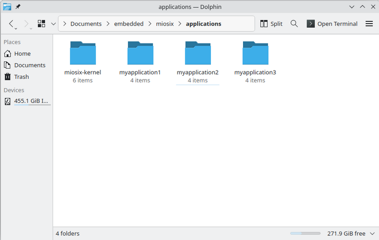This screenshot has width=379, height=240.
Task: Open the hamburger menu
Action: click(x=369, y=24)
